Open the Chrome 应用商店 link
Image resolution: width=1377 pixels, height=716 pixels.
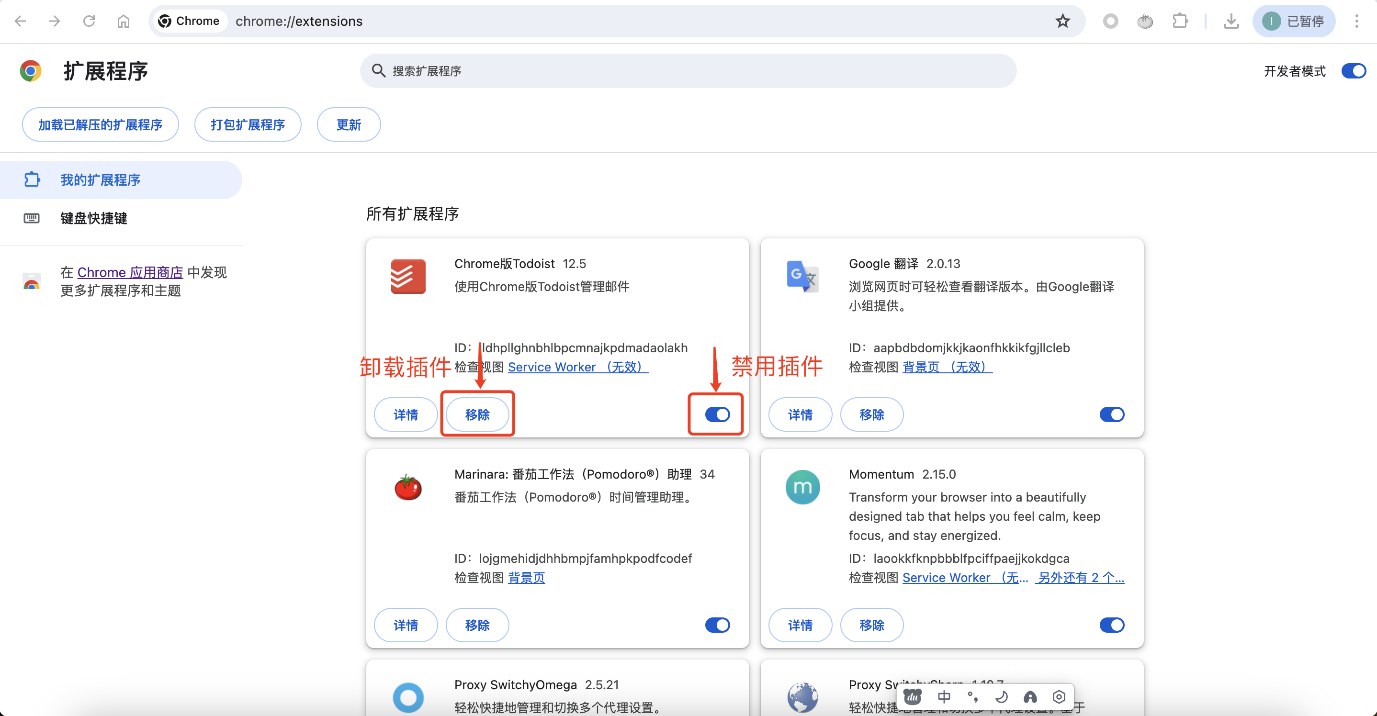(x=130, y=272)
